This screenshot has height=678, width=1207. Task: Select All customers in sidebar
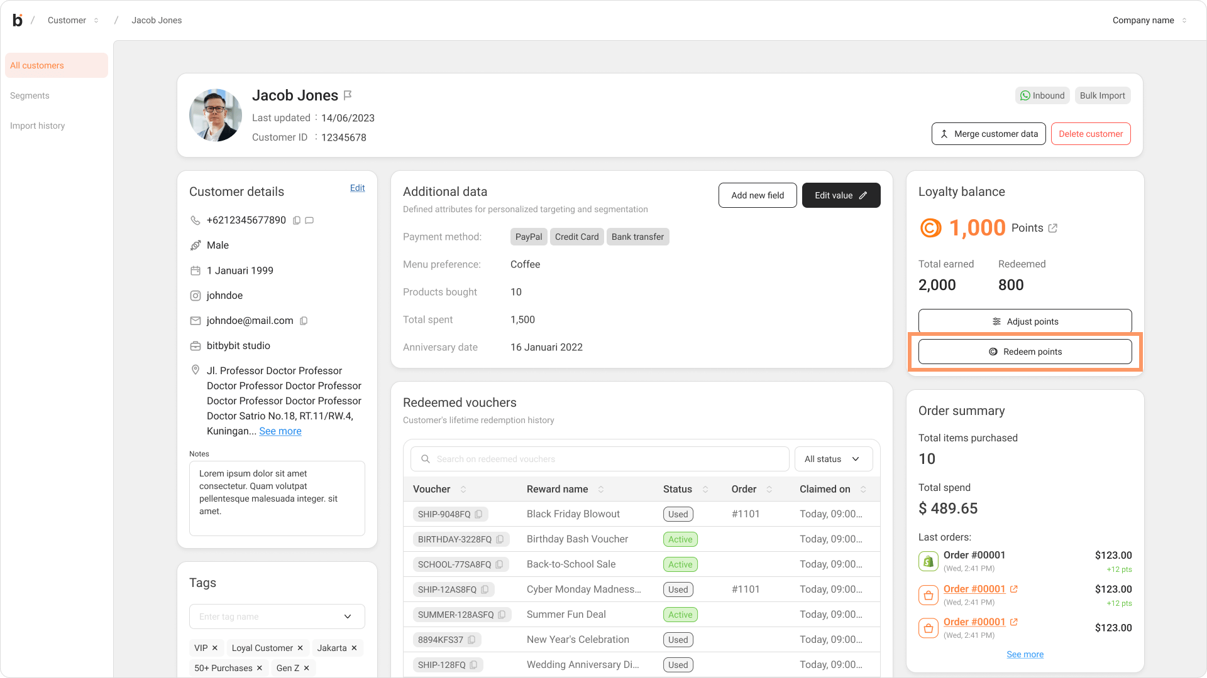[x=57, y=65]
